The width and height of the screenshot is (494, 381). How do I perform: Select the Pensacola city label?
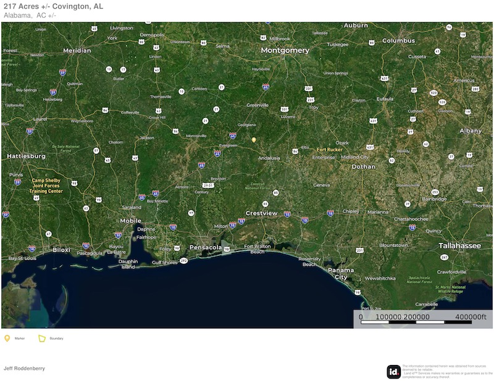206,247
